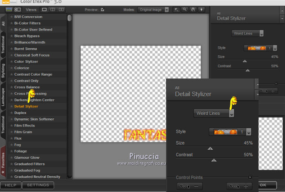
Task: Switch to the Stylizing tab
Action: click(3, 71)
